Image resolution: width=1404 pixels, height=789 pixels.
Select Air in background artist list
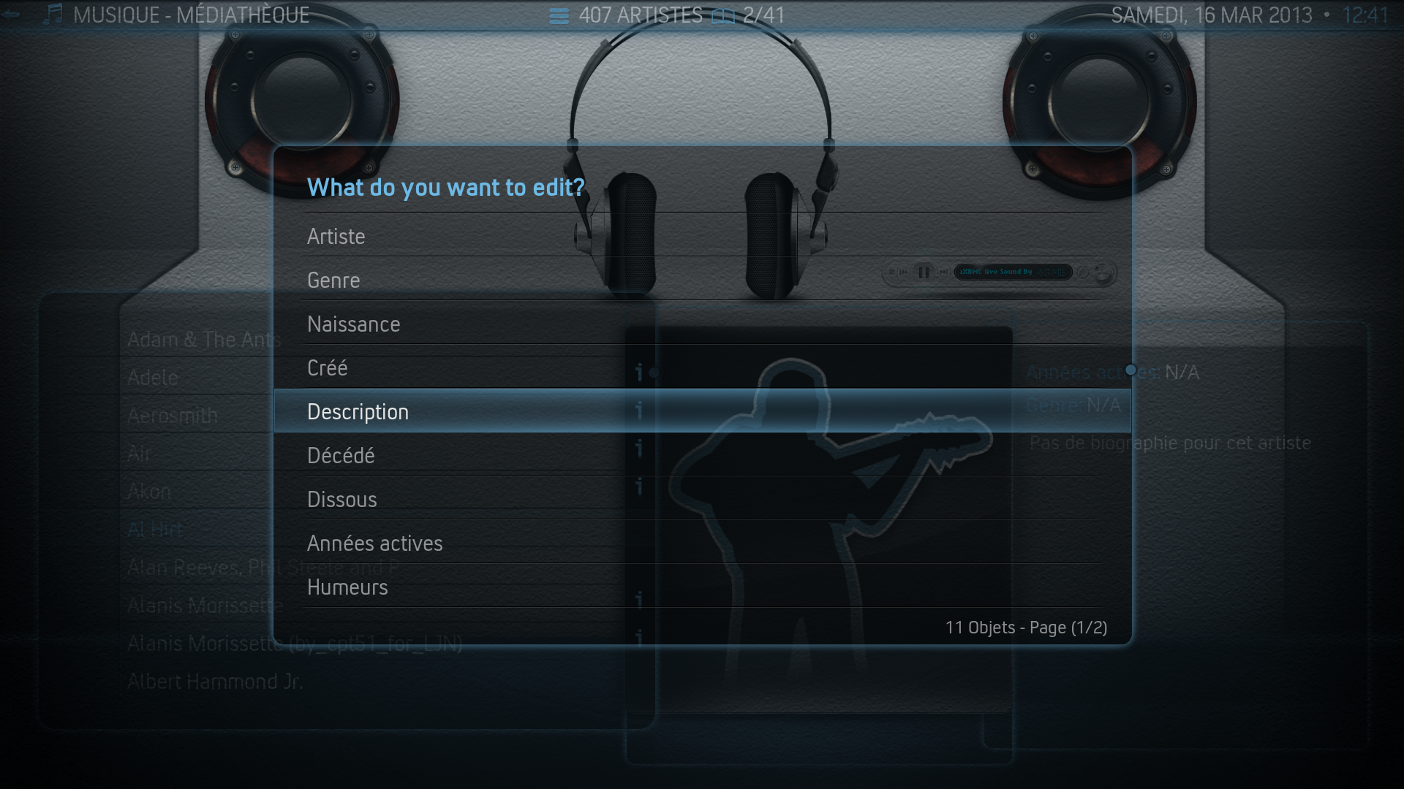(138, 454)
